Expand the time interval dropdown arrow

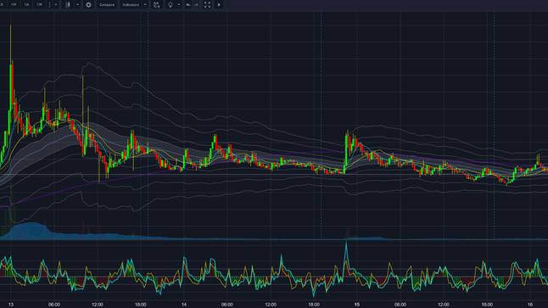(x=56, y=5)
